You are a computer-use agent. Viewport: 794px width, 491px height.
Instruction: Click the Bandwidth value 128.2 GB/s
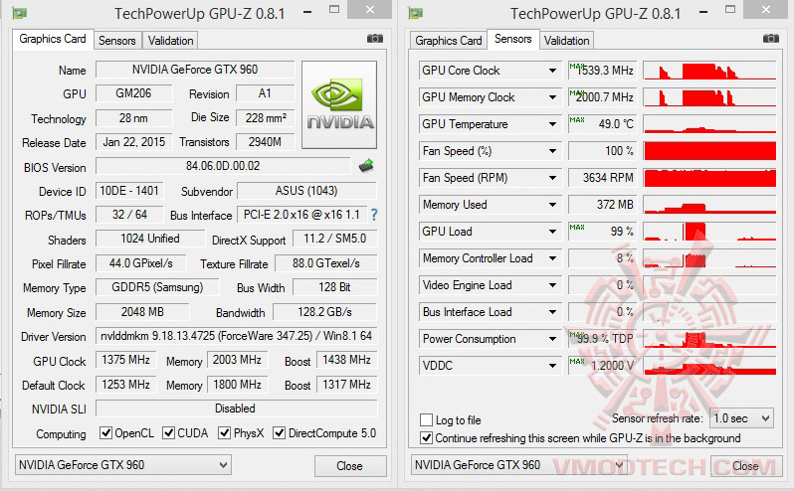pyautogui.click(x=324, y=312)
